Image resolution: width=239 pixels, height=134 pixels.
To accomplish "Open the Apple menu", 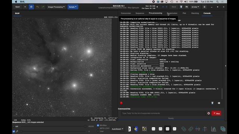I will pos(16,1).
